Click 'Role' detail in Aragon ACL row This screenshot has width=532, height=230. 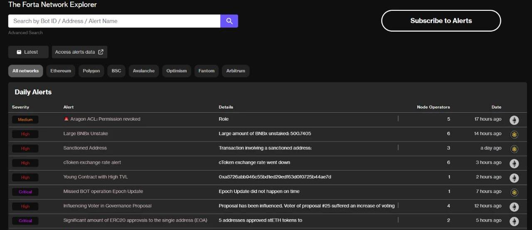(x=224, y=119)
